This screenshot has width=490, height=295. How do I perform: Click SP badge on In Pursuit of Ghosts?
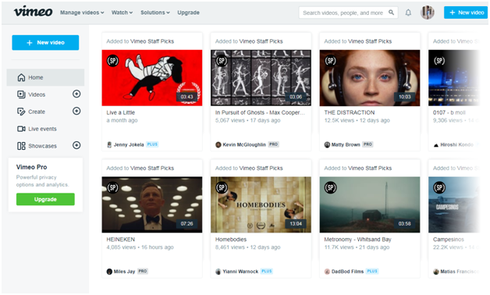click(222, 61)
